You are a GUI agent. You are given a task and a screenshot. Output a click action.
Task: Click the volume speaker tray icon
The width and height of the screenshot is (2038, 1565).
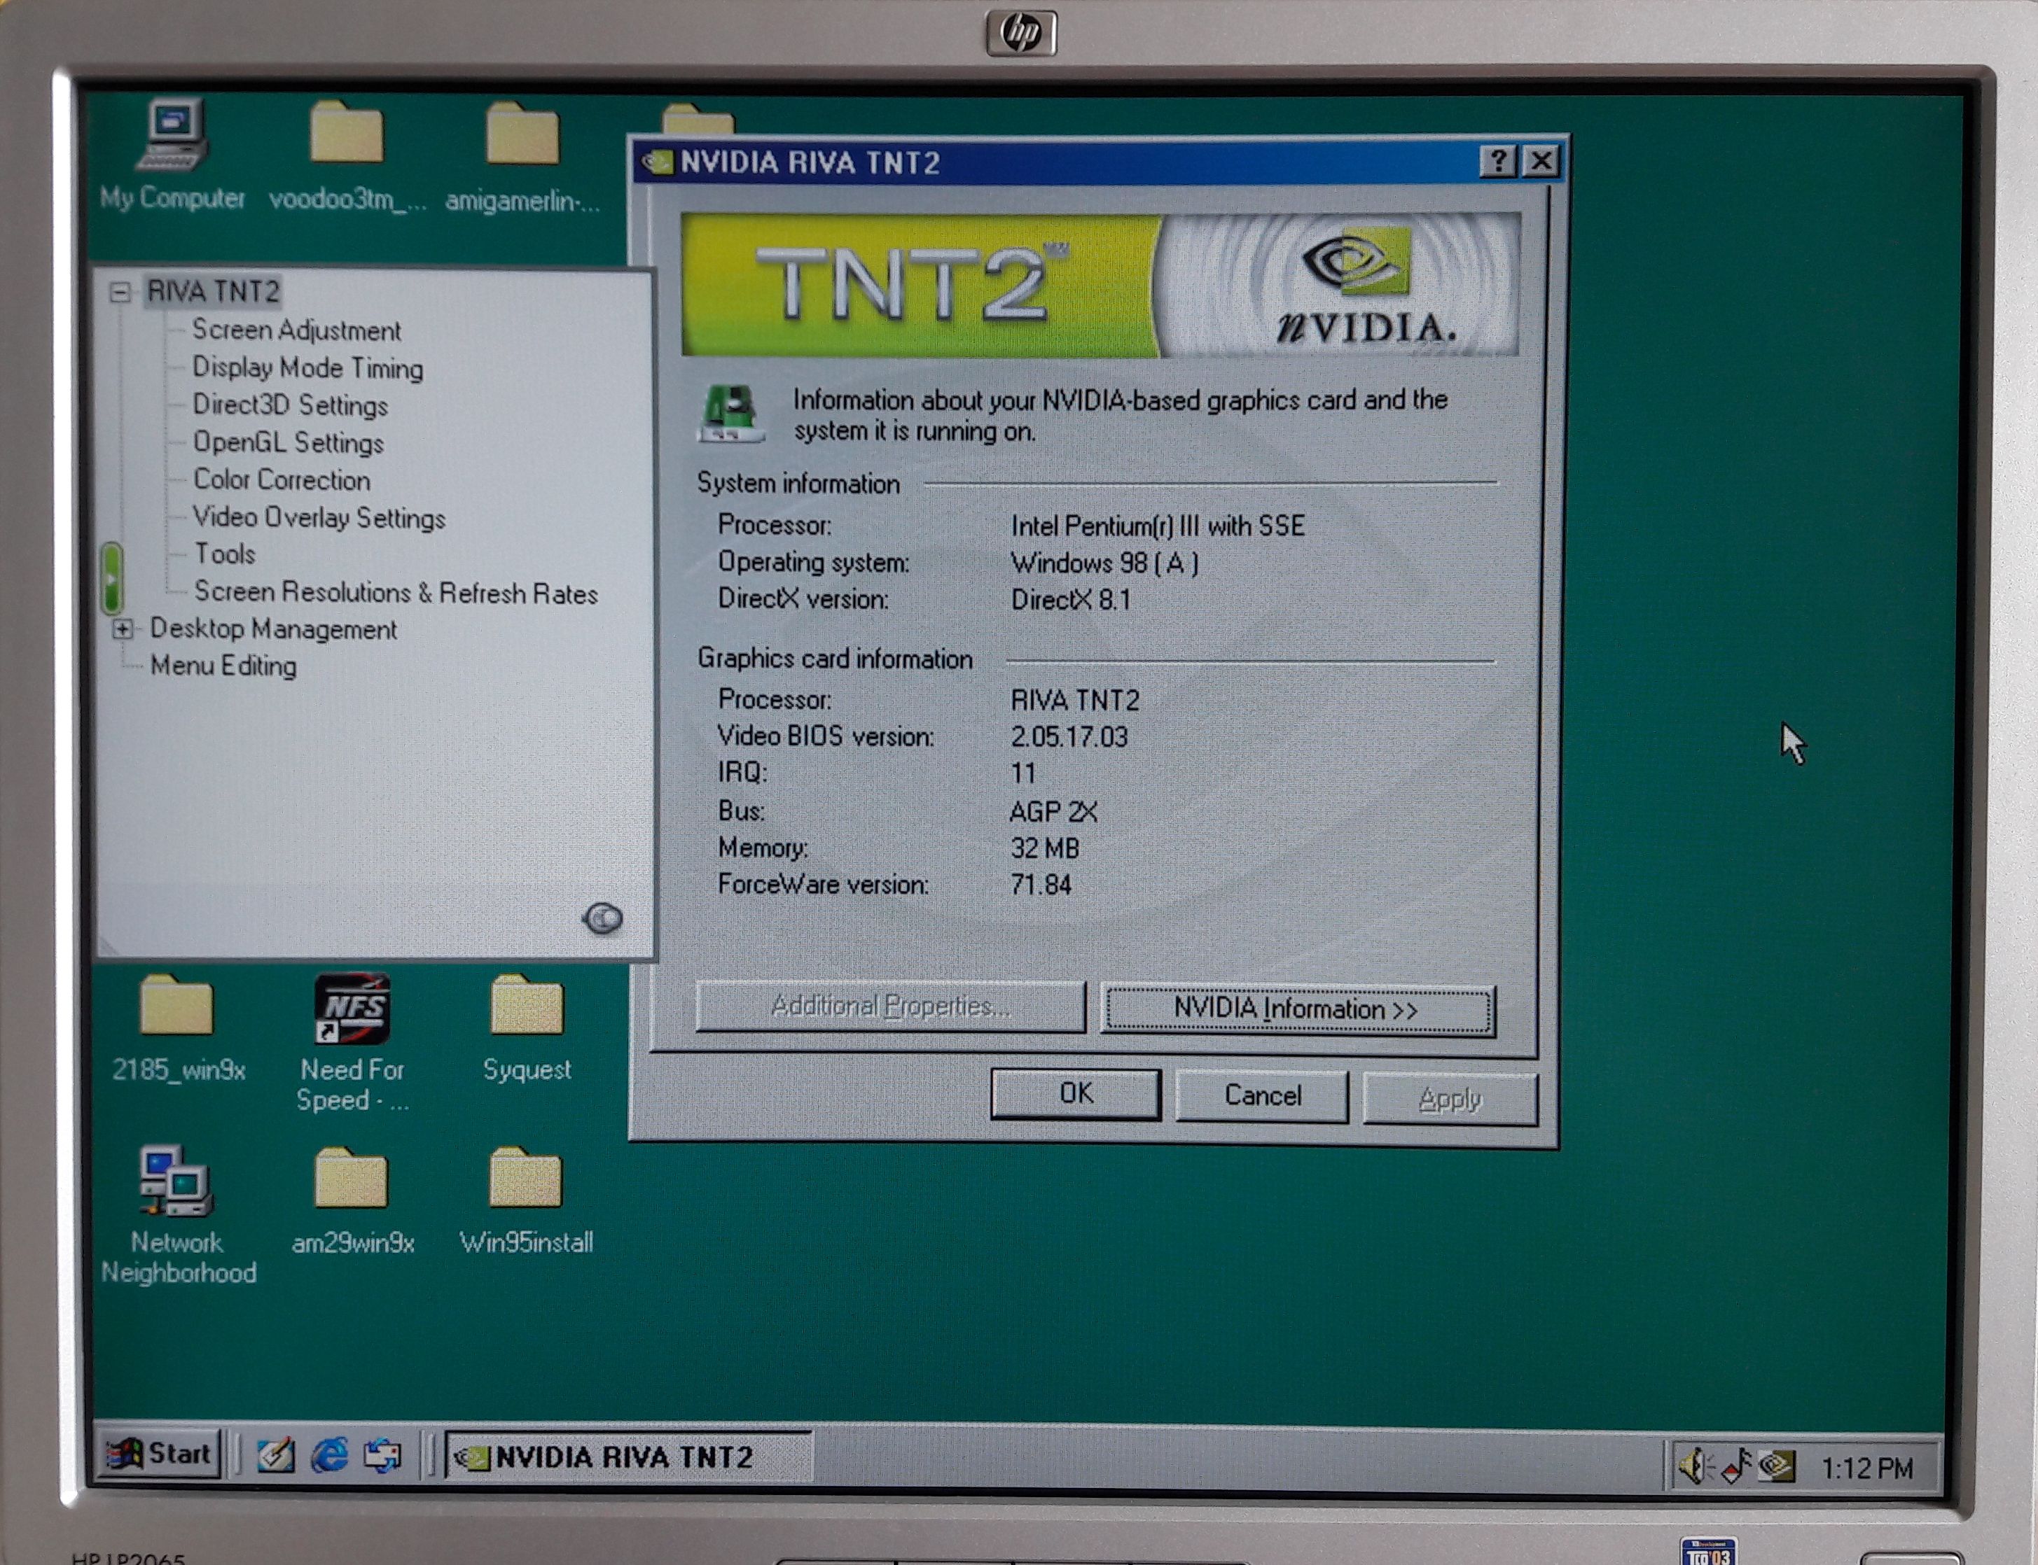point(1695,1466)
